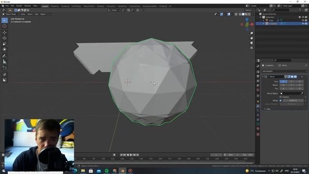The height and width of the screenshot is (174, 309).
Task: Toggle viewport gizmo visibility button
Action: [x=222, y=14]
